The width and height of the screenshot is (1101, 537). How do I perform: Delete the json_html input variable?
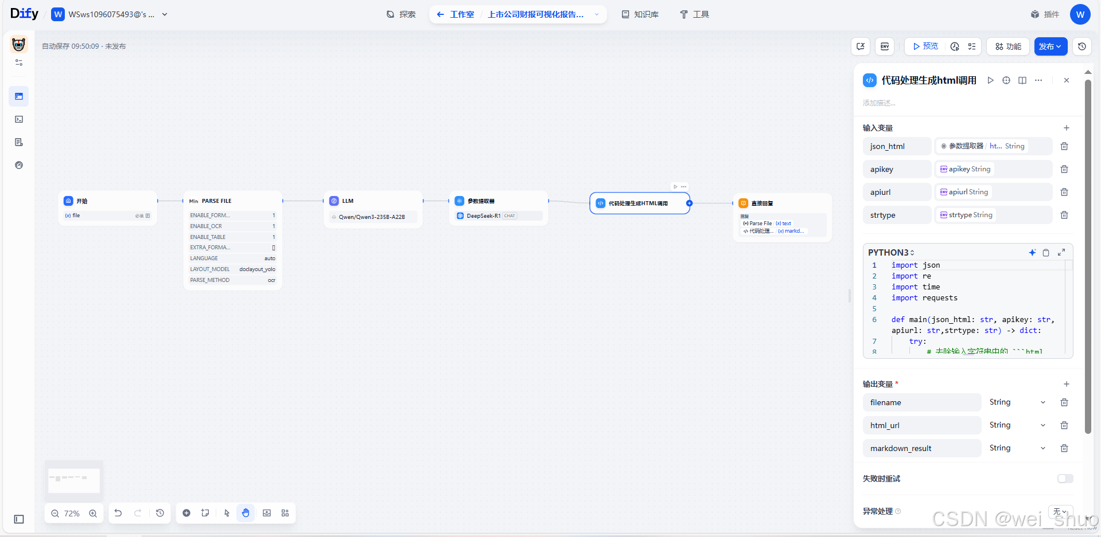tap(1064, 146)
